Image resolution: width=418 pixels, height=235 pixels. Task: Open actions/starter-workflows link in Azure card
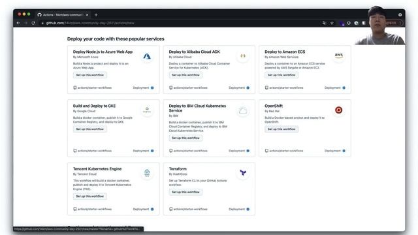pyautogui.click(x=95, y=87)
